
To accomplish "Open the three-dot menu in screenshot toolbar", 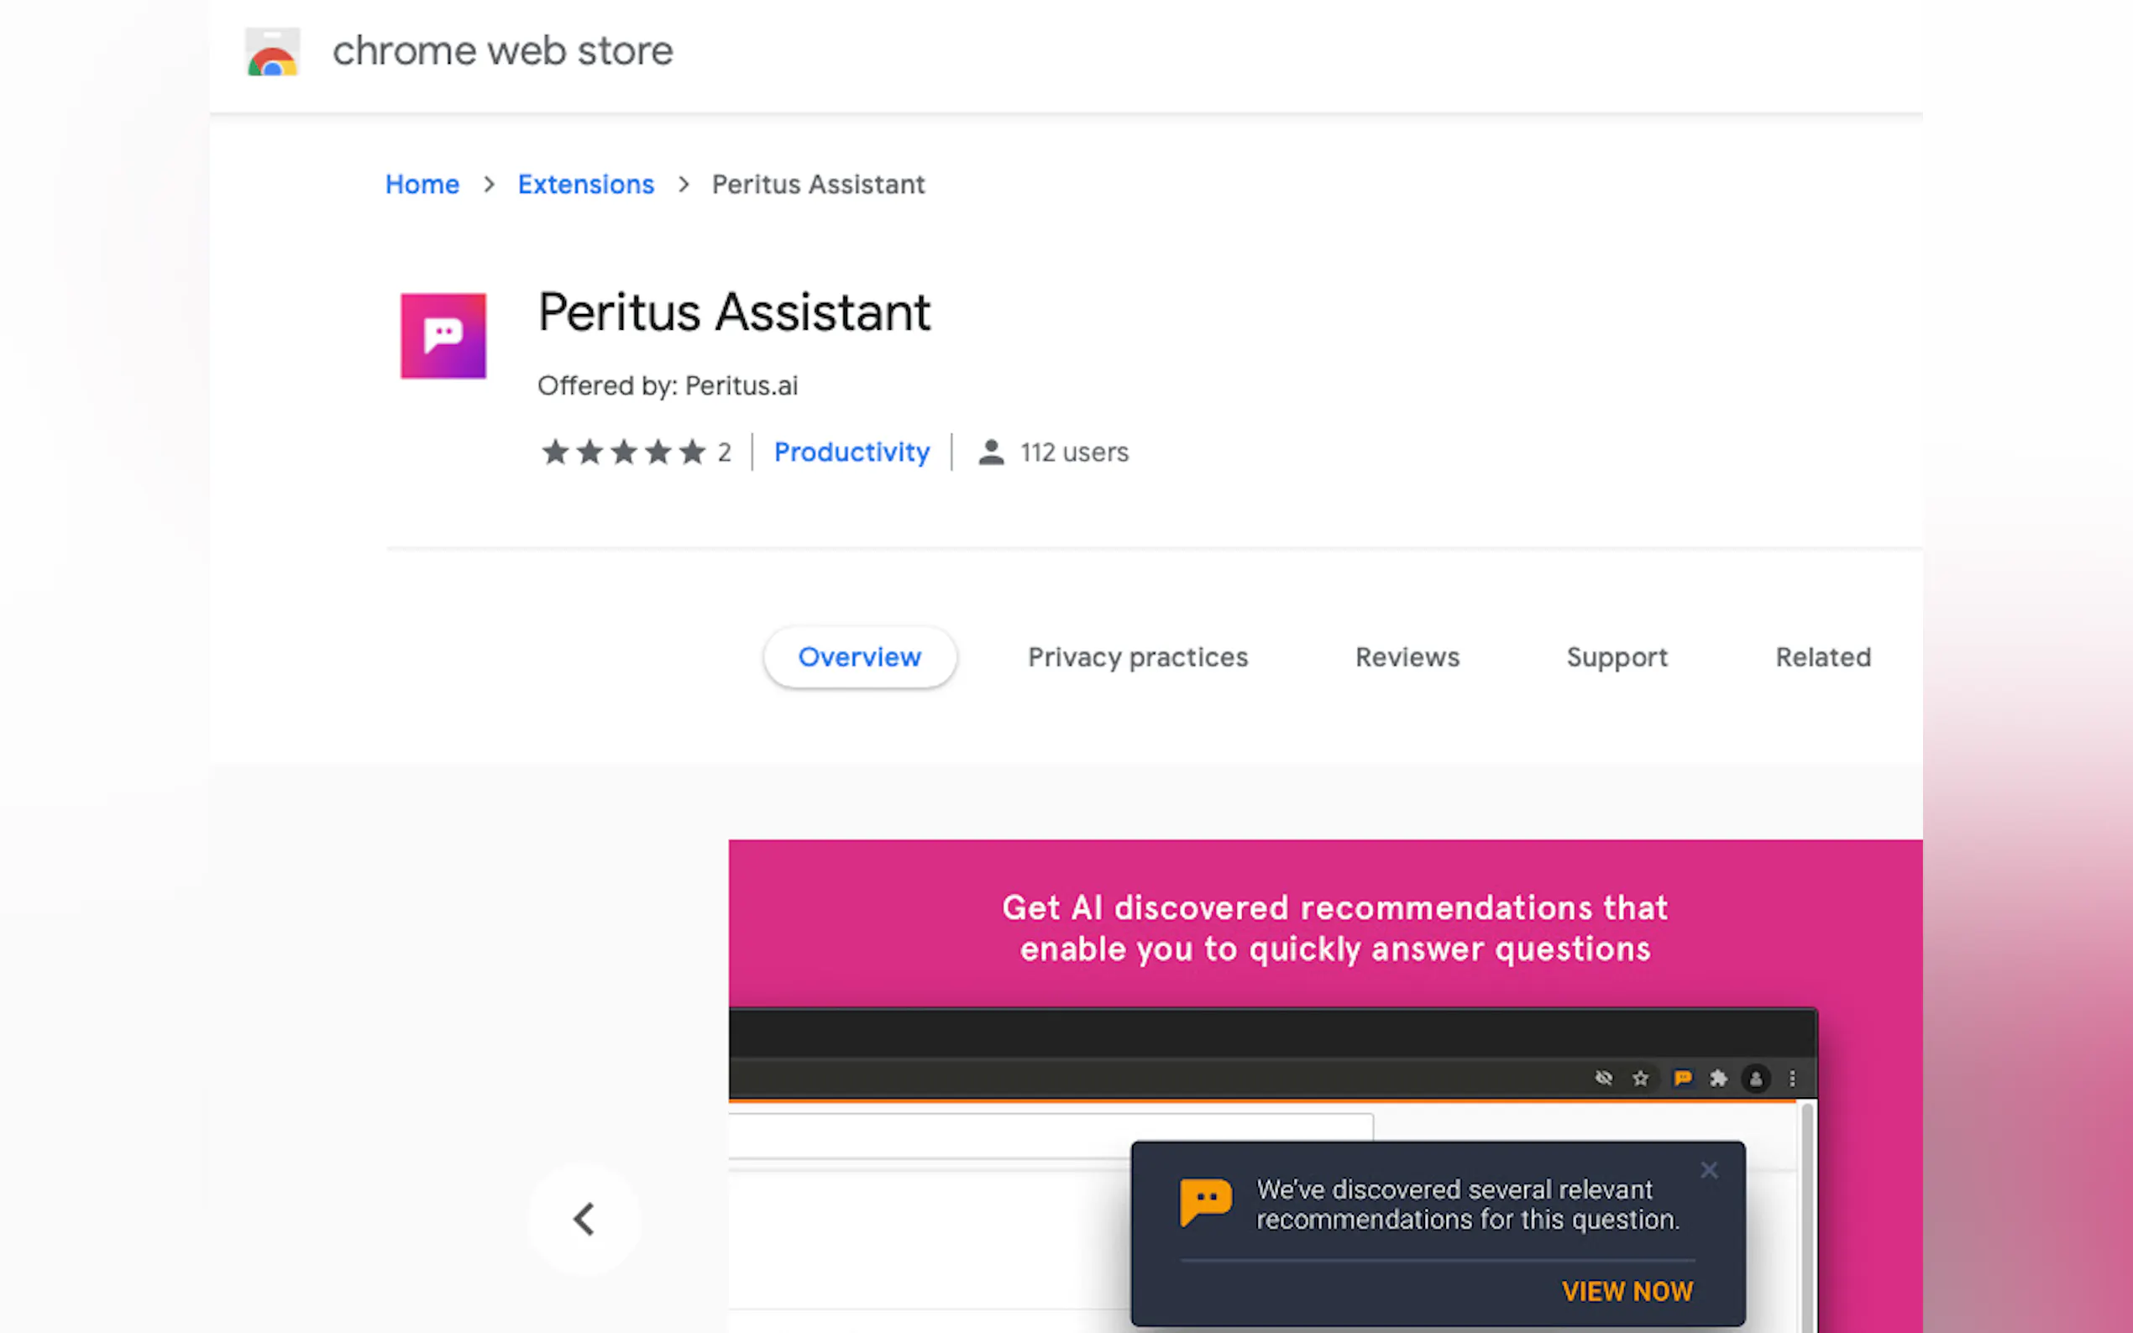I will point(1792,1078).
